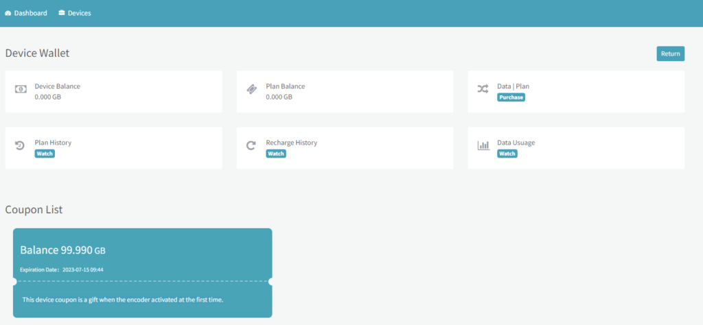This screenshot has height=325, width=703.
Task: Click Purchase under Data | Plan
Action: coord(511,97)
